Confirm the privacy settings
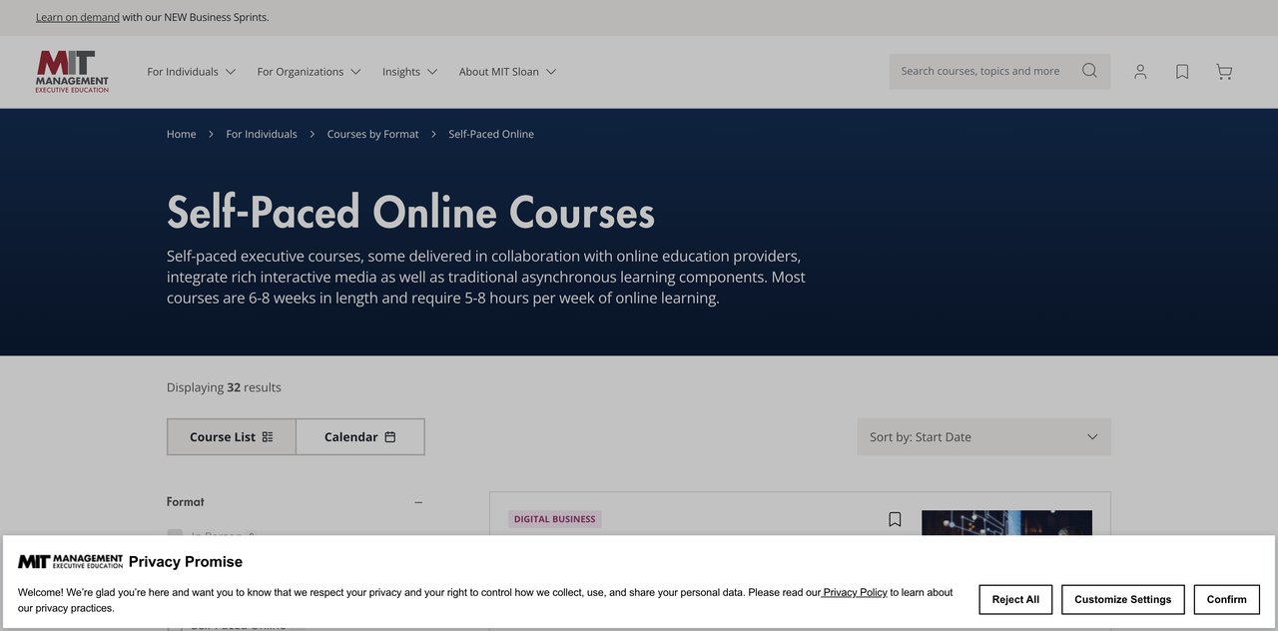This screenshot has height=631, width=1278. 1227,599
